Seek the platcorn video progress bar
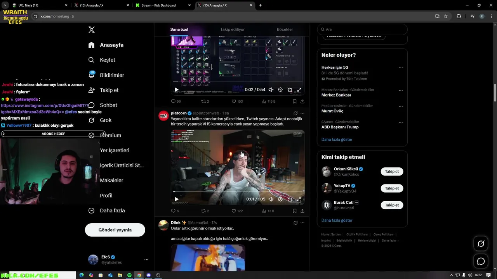 click(x=238, y=191)
